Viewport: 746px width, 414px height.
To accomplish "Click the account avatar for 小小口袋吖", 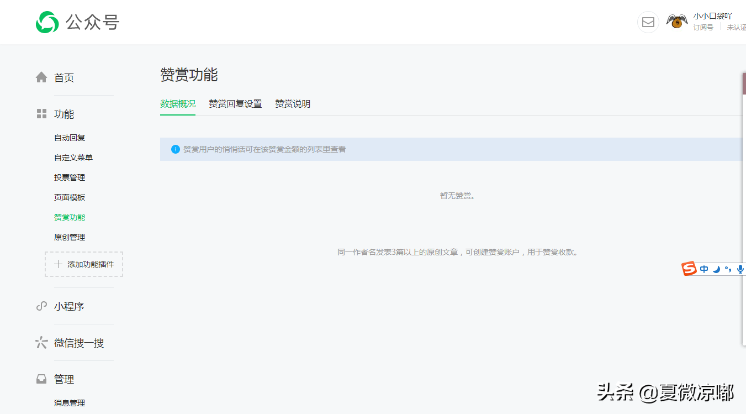I will [676, 22].
